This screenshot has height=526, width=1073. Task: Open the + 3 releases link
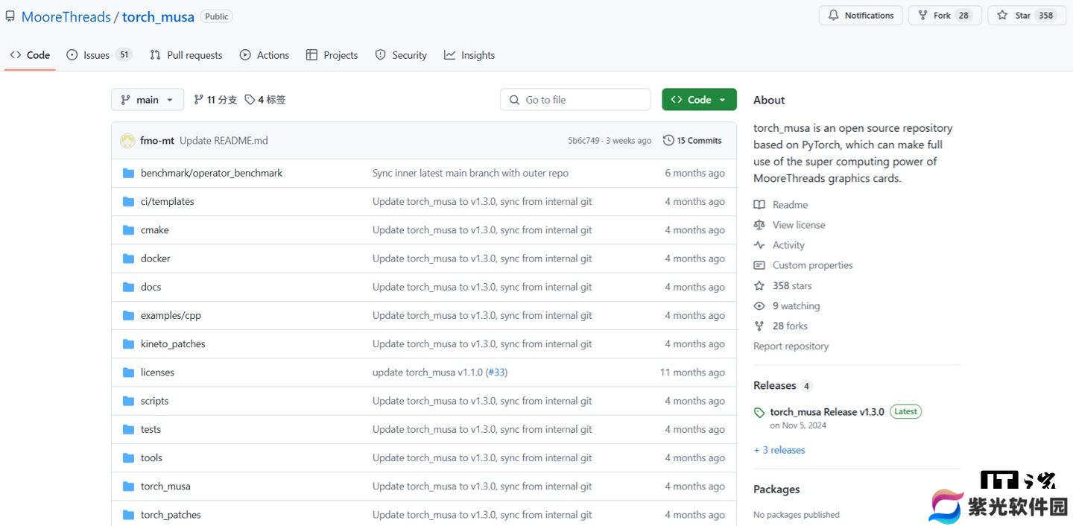pos(779,450)
